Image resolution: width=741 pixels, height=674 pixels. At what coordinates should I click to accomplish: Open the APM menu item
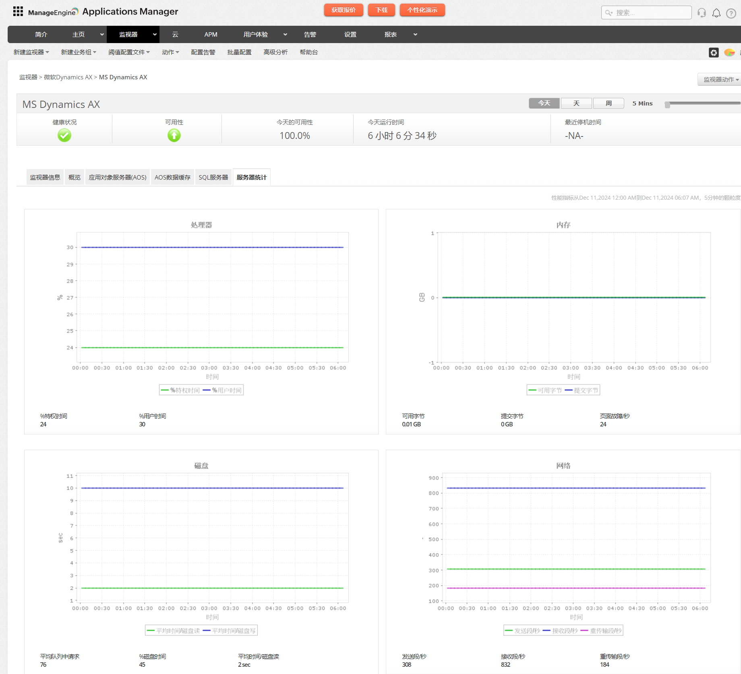[x=211, y=35]
